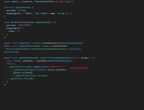Click appContext.Provider opening tag
144x110 pixels.
click(29, 67)
